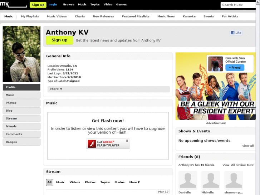This screenshot has height=195, width=260.
Task: Open Featured Playlists
Action: 136,16
